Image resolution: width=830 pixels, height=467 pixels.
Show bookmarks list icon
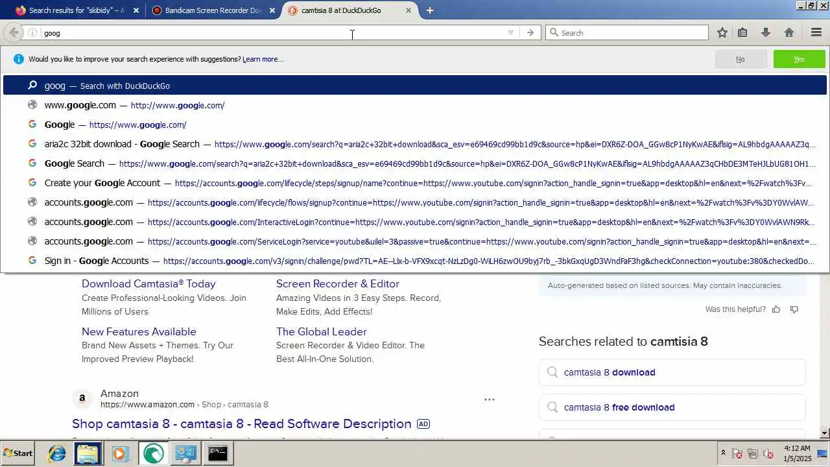coord(743,32)
